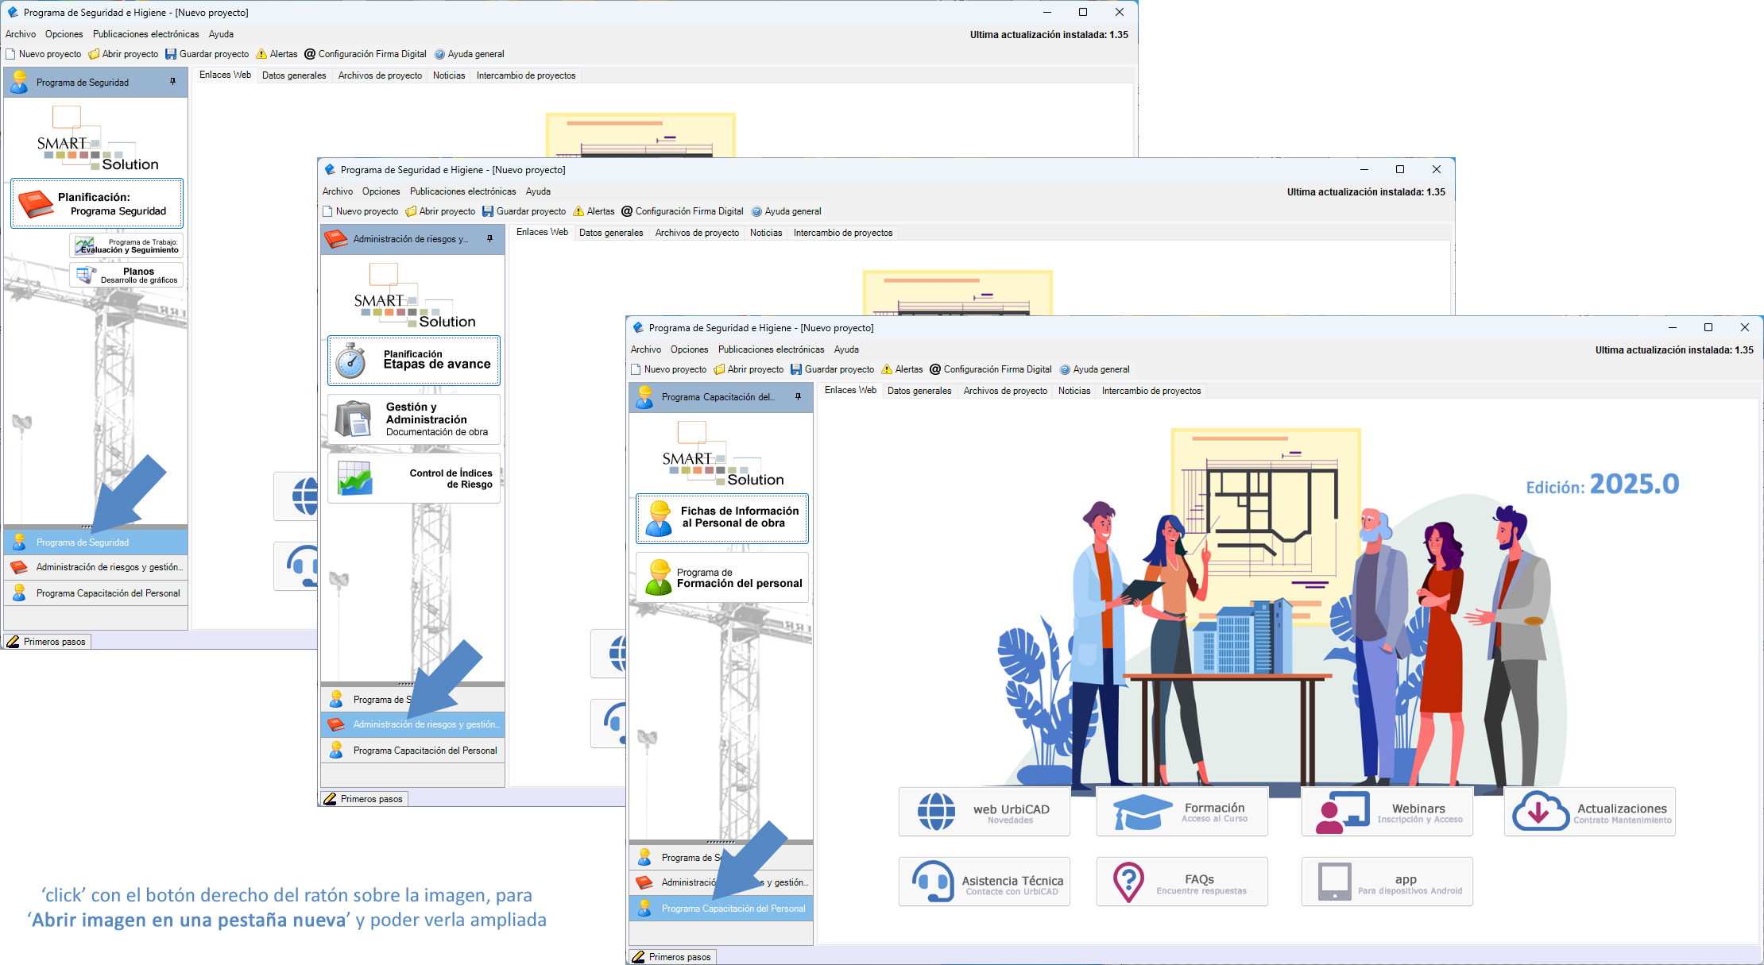Screen dimensions: 1764x965
Task: Click Primeros pasos tab in back window
Action: click(47, 642)
